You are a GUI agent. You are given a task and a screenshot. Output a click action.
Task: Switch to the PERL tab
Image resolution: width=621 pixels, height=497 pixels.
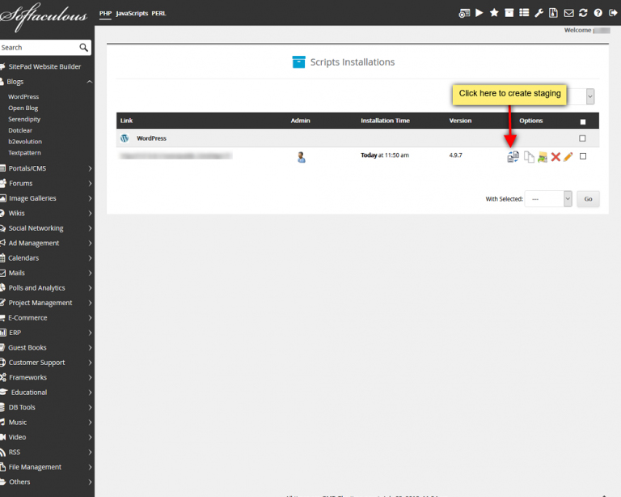coord(158,14)
